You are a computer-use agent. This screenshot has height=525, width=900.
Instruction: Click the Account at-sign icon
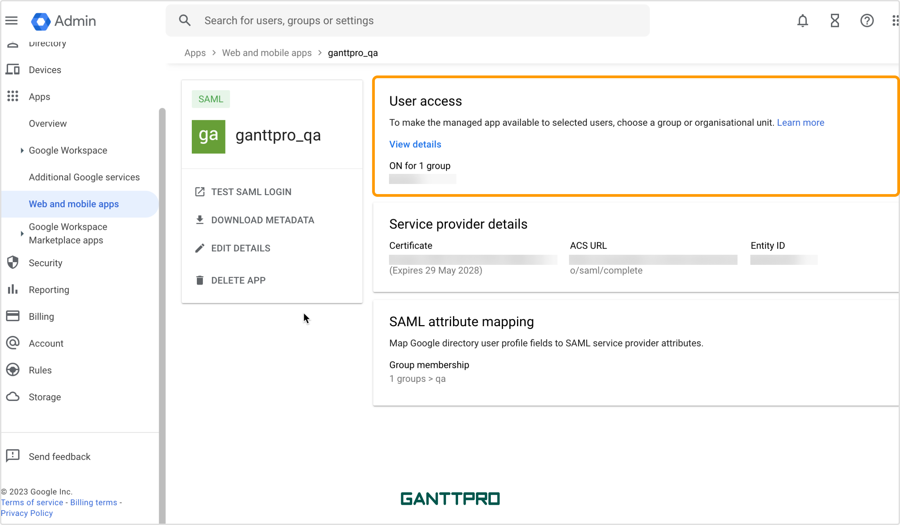(12, 343)
